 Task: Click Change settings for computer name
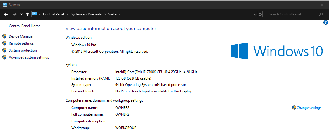click(x=309, y=108)
